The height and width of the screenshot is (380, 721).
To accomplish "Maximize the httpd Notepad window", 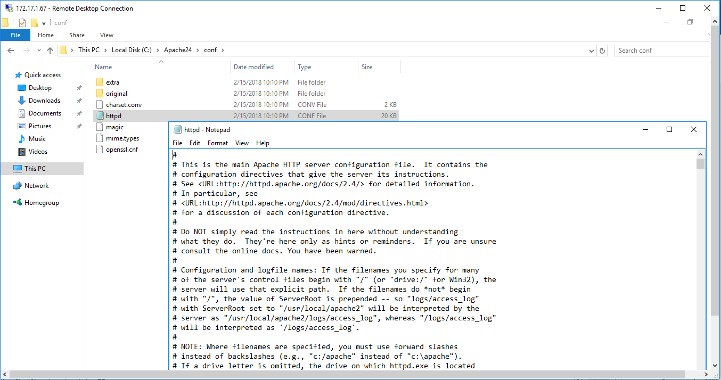I will click(x=669, y=130).
